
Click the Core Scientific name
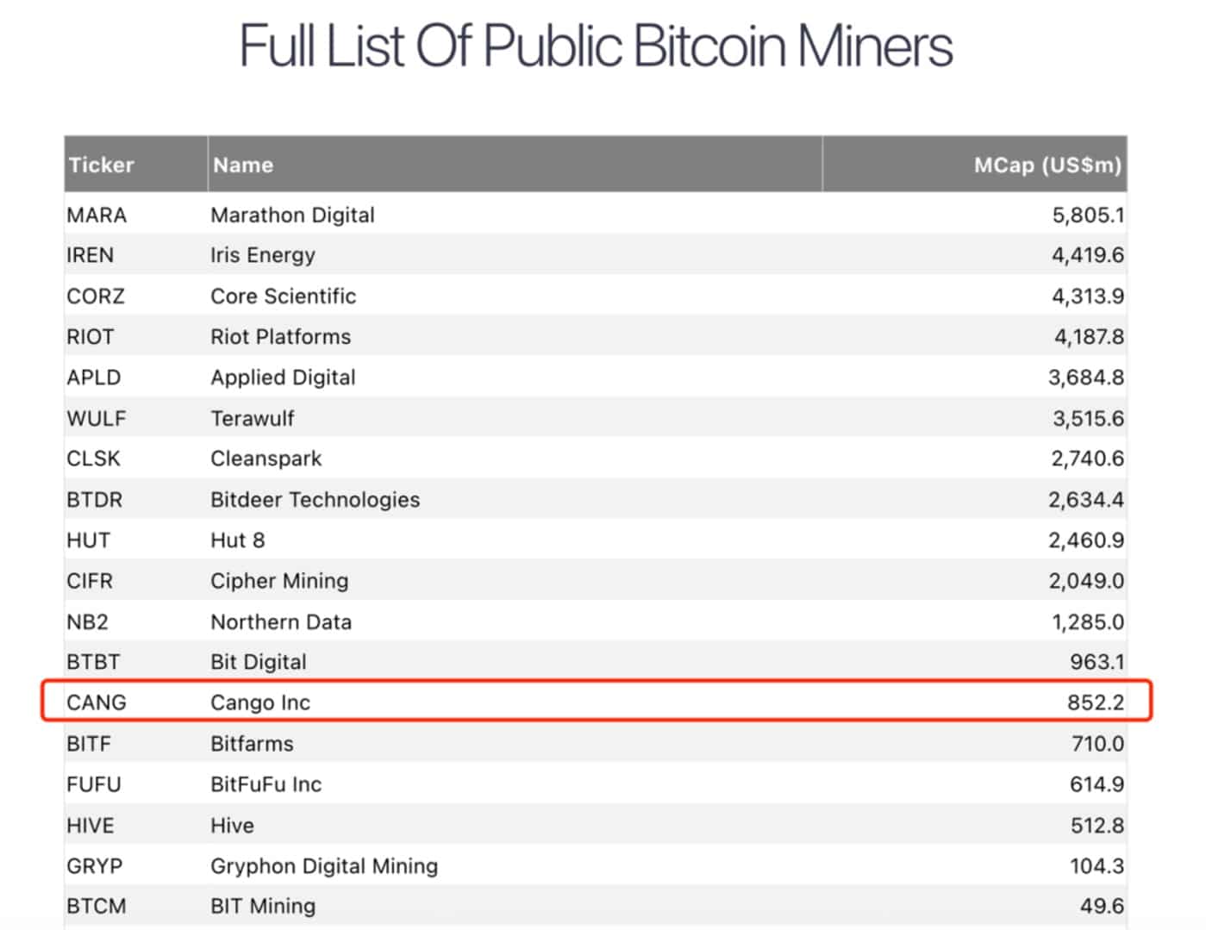pos(283,296)
